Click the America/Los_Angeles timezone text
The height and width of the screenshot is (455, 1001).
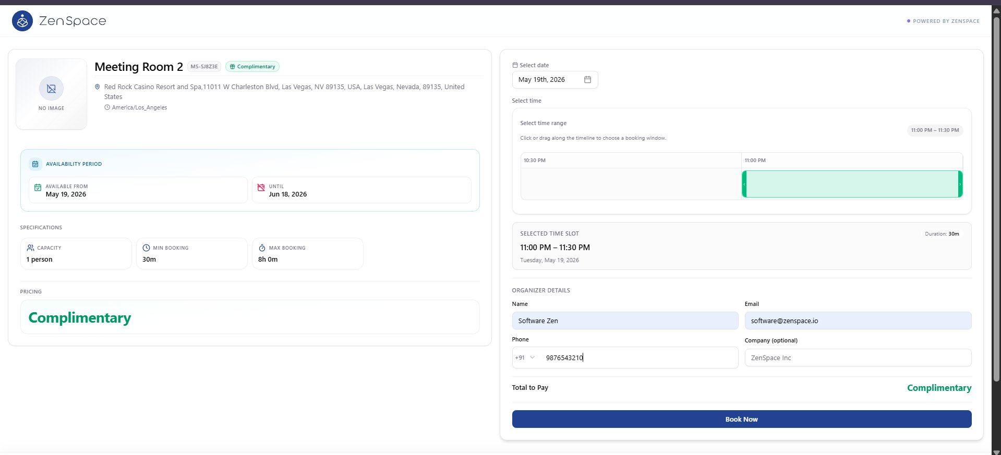tap(139, 107)
